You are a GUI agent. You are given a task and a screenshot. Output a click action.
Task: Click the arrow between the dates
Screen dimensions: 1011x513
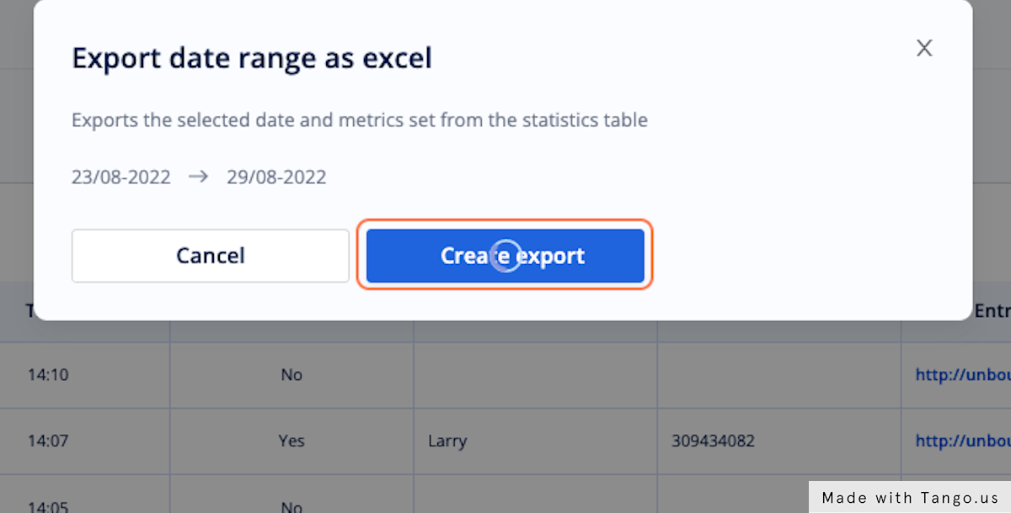(199, 177)
